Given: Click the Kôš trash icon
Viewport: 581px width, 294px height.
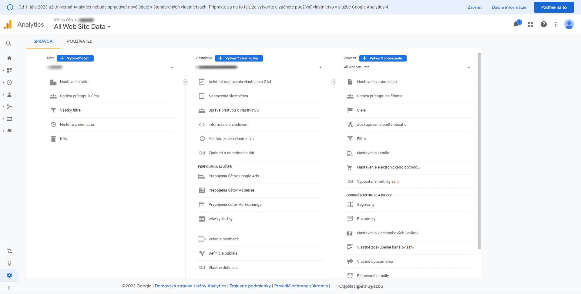Looking at the screenshot, I should pyautogui.click(x=53, y=139).
